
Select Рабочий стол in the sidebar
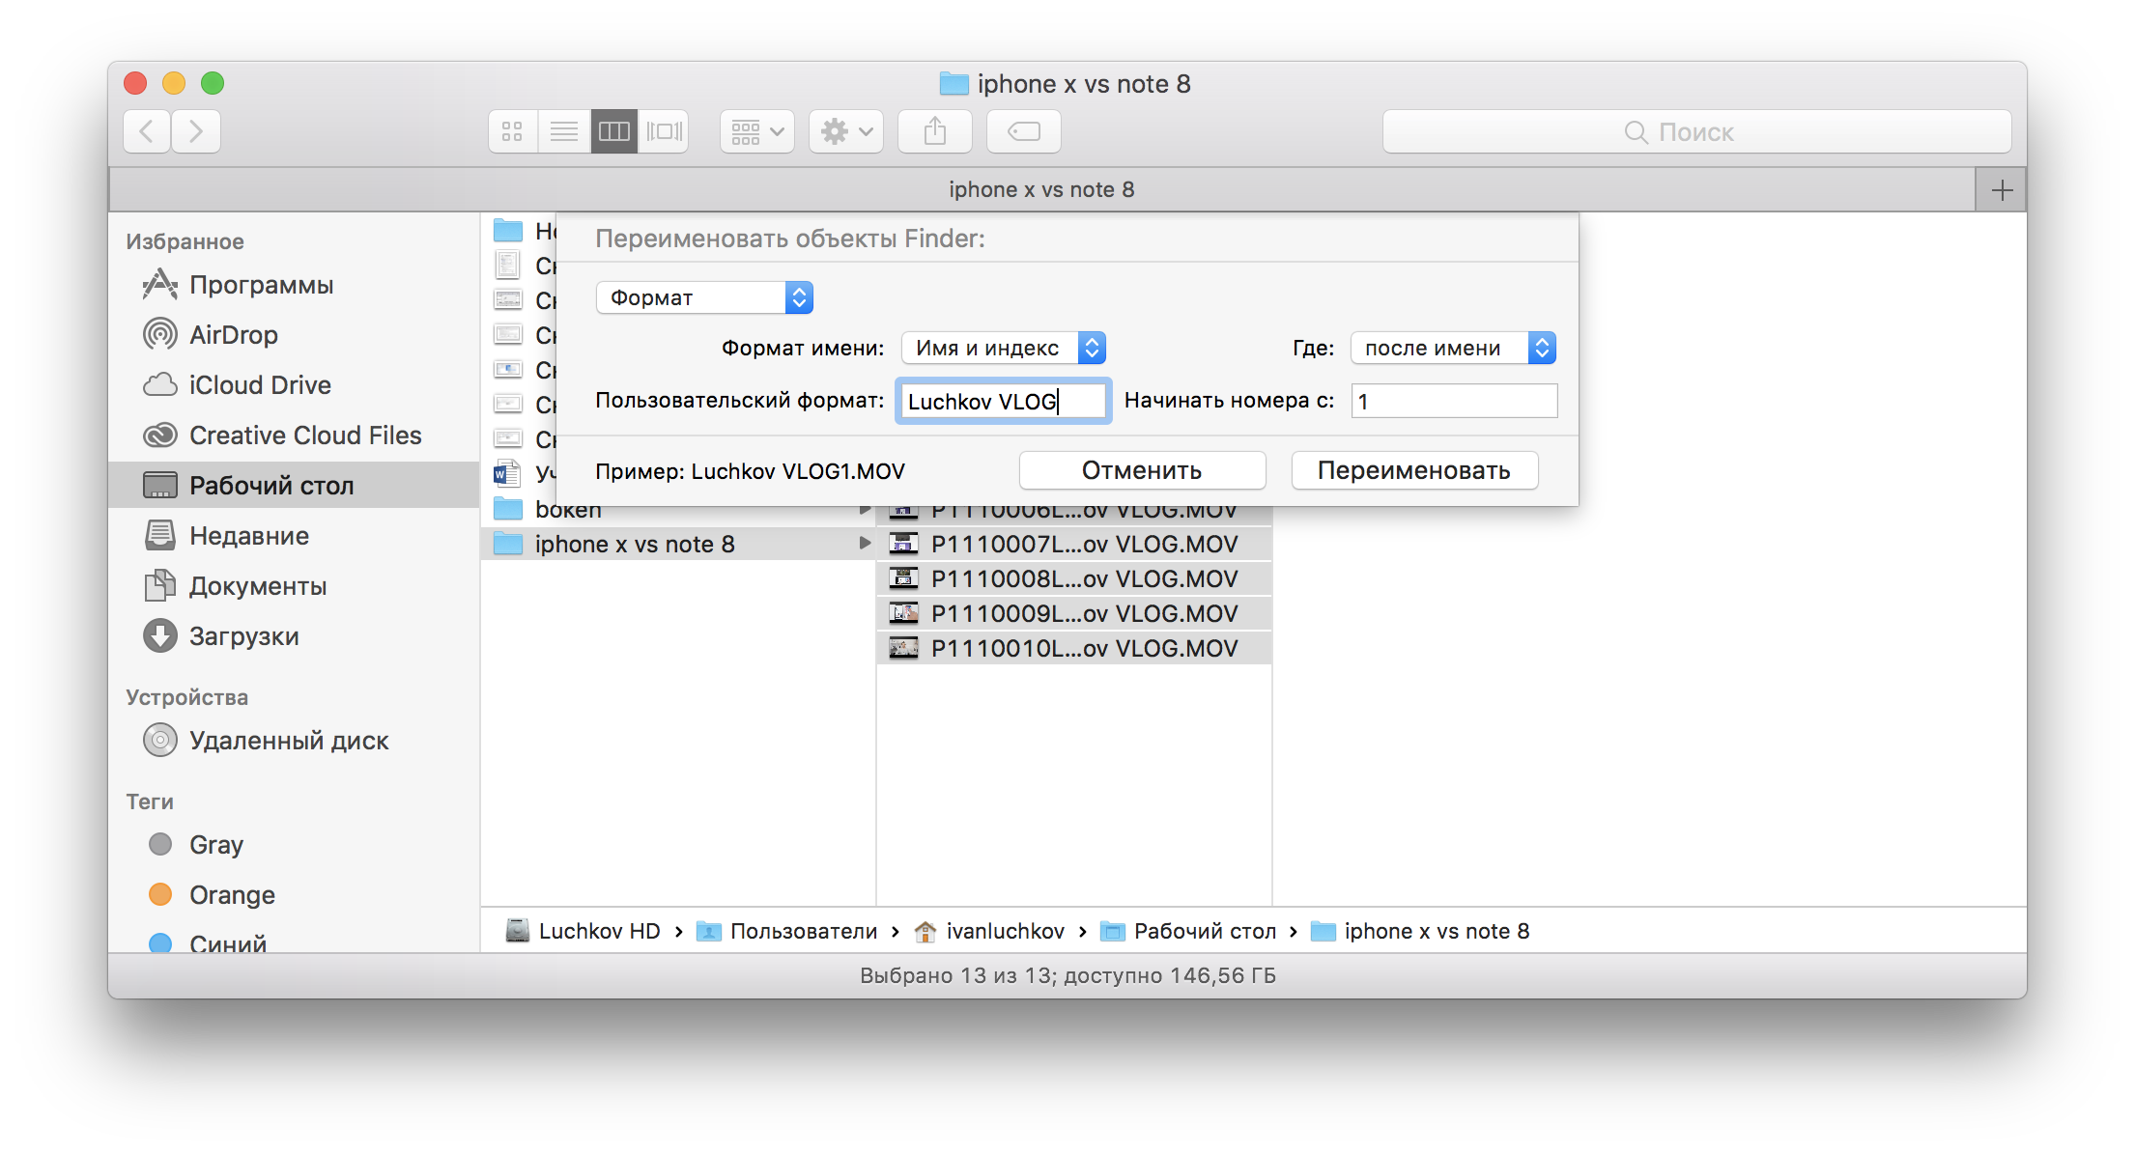[294, 485]
